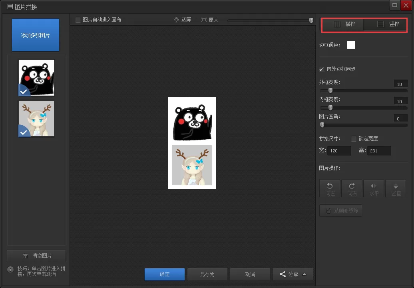
Task: Click the zoom slider handle in the top bar
Action: (311, 20)
